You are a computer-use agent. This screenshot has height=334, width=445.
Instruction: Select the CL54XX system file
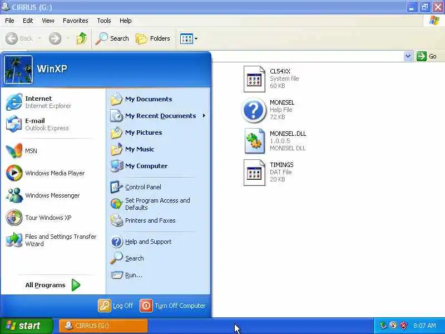(x=271, y=78)
